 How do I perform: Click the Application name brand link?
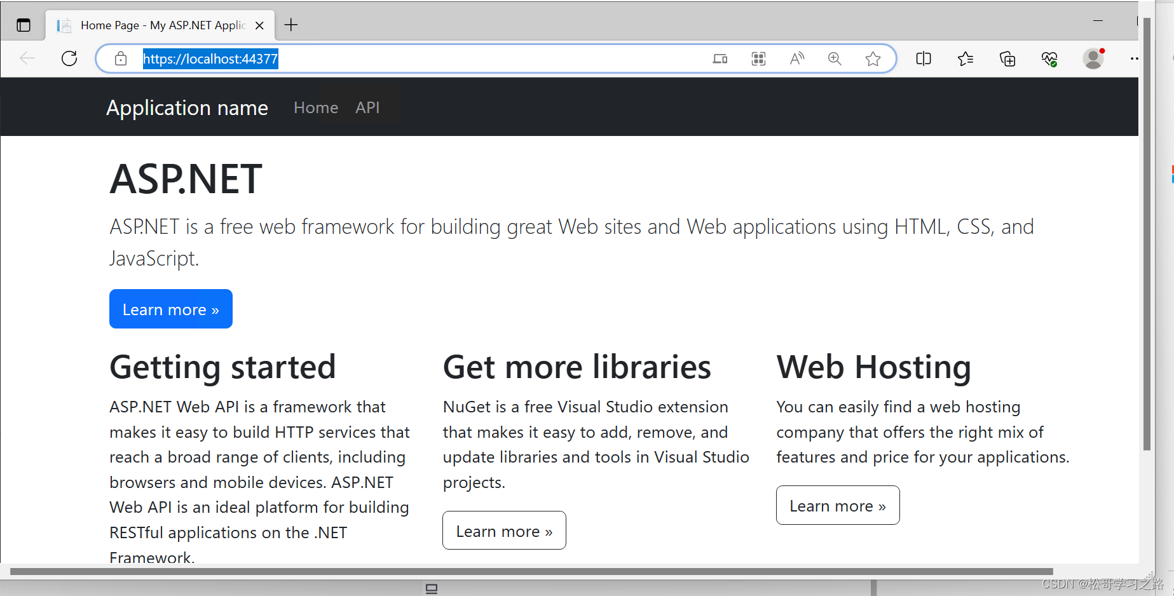click(x=187, y=107)
